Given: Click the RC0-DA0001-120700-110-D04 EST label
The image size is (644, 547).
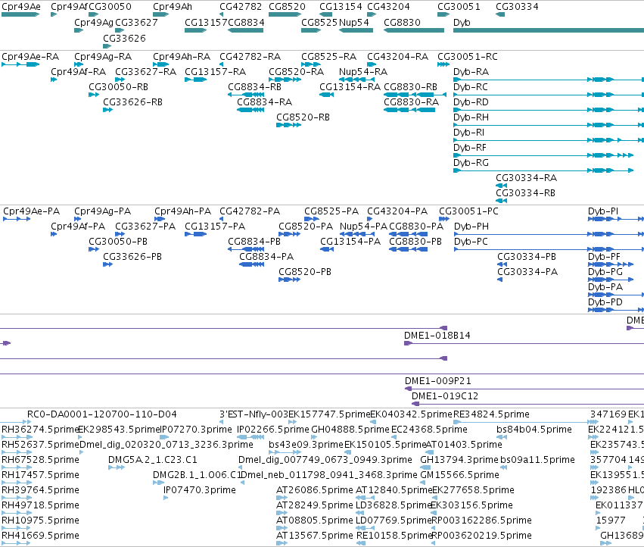Looking at the screenshot, I should 102,414.
